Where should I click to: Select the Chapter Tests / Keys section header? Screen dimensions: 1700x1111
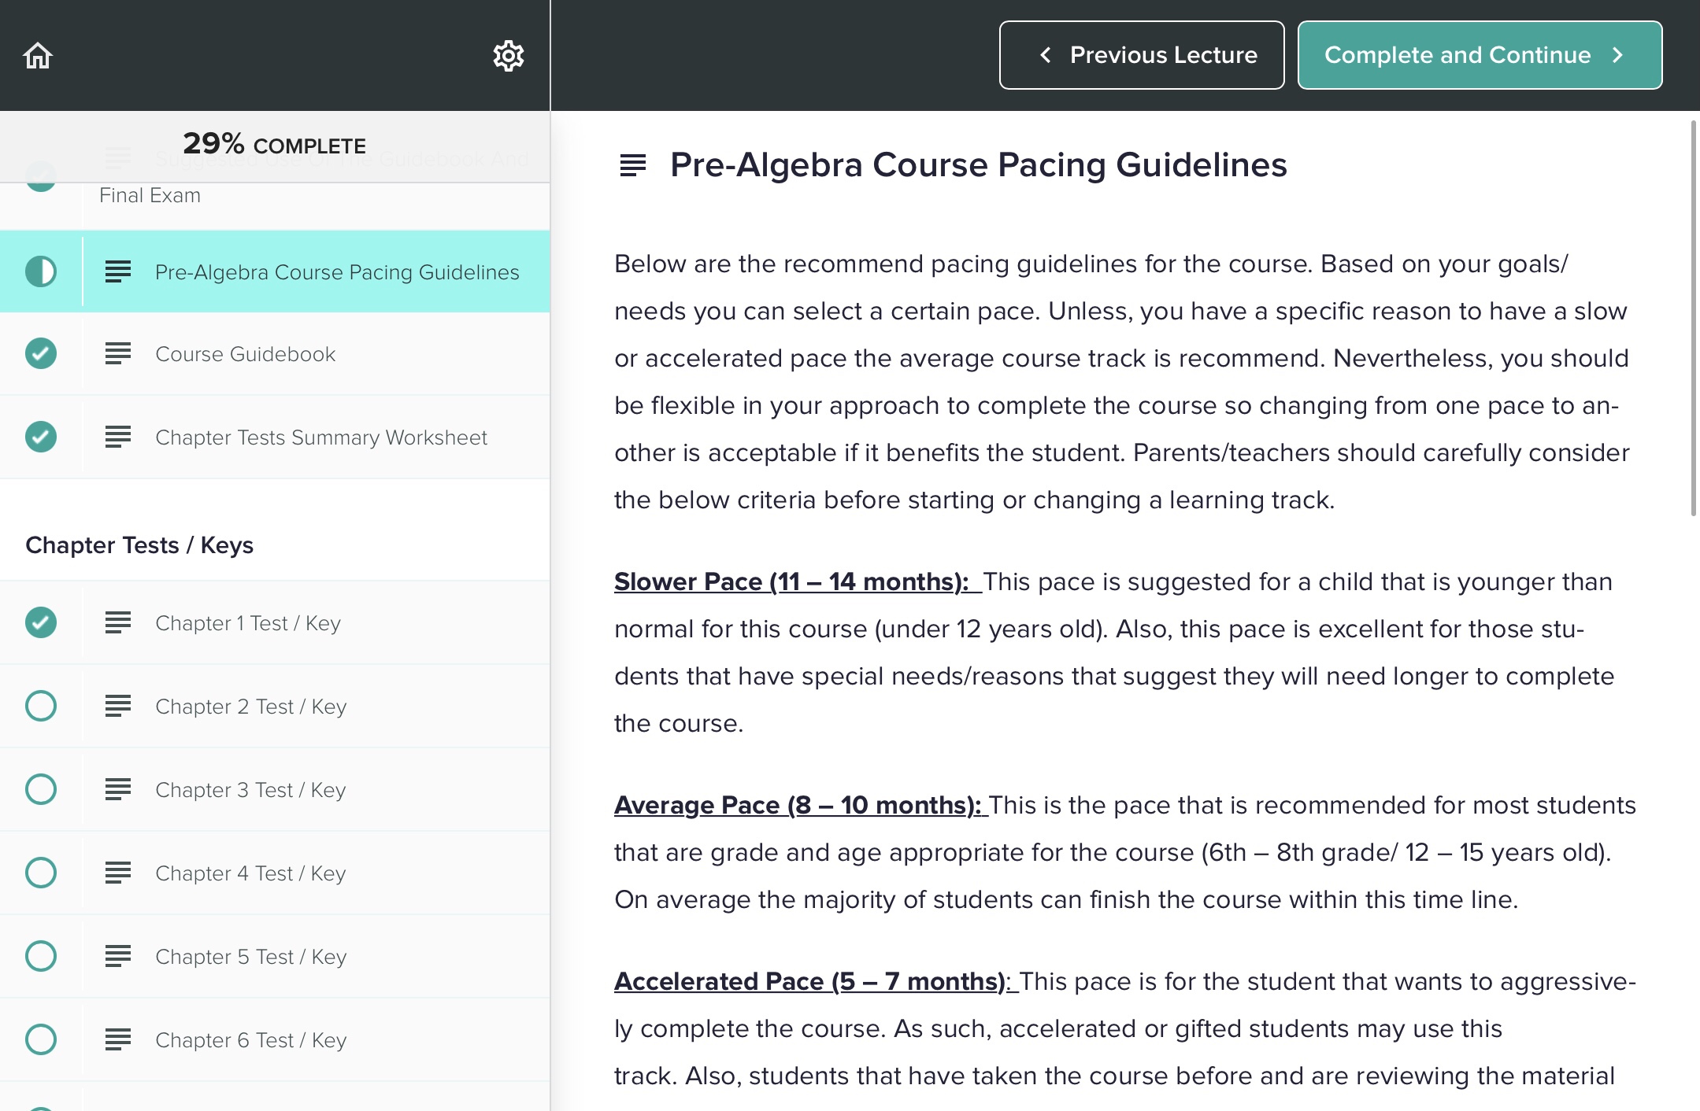pyautogui.click(x=140, y=544)
